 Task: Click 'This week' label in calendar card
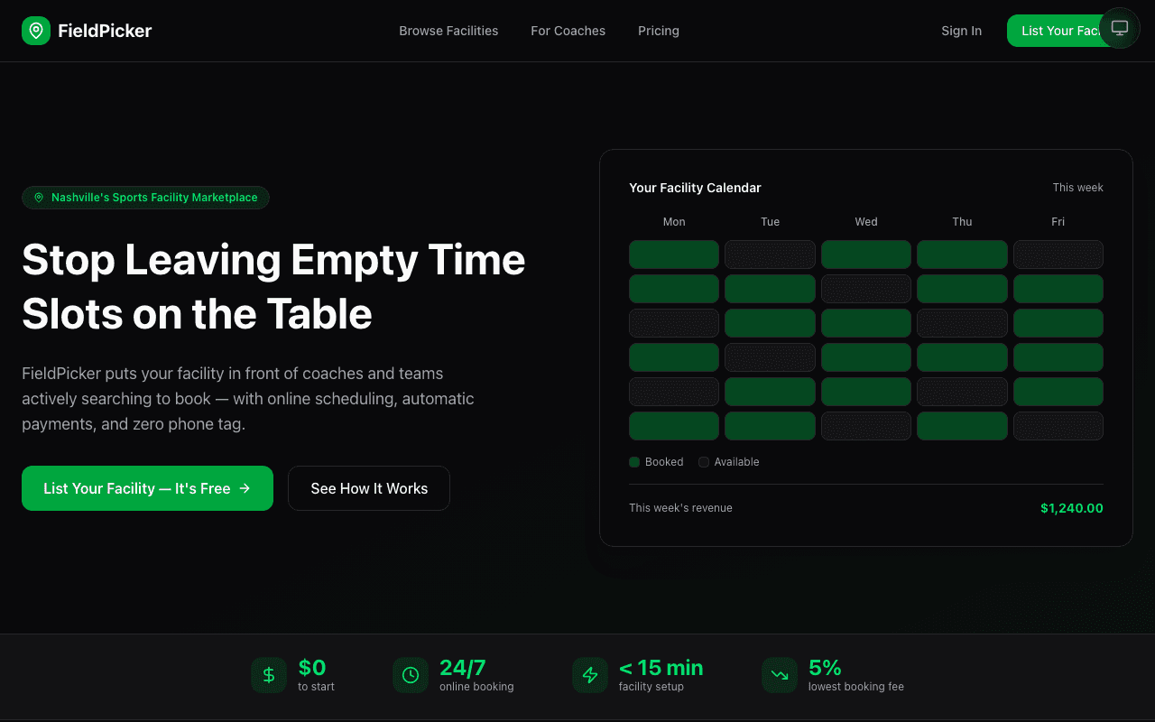[x=1077, y=188]
